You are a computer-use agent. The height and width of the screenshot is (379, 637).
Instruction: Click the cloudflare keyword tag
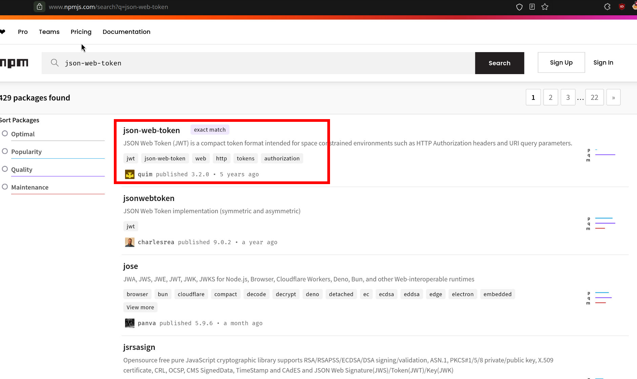coord(191,294)
